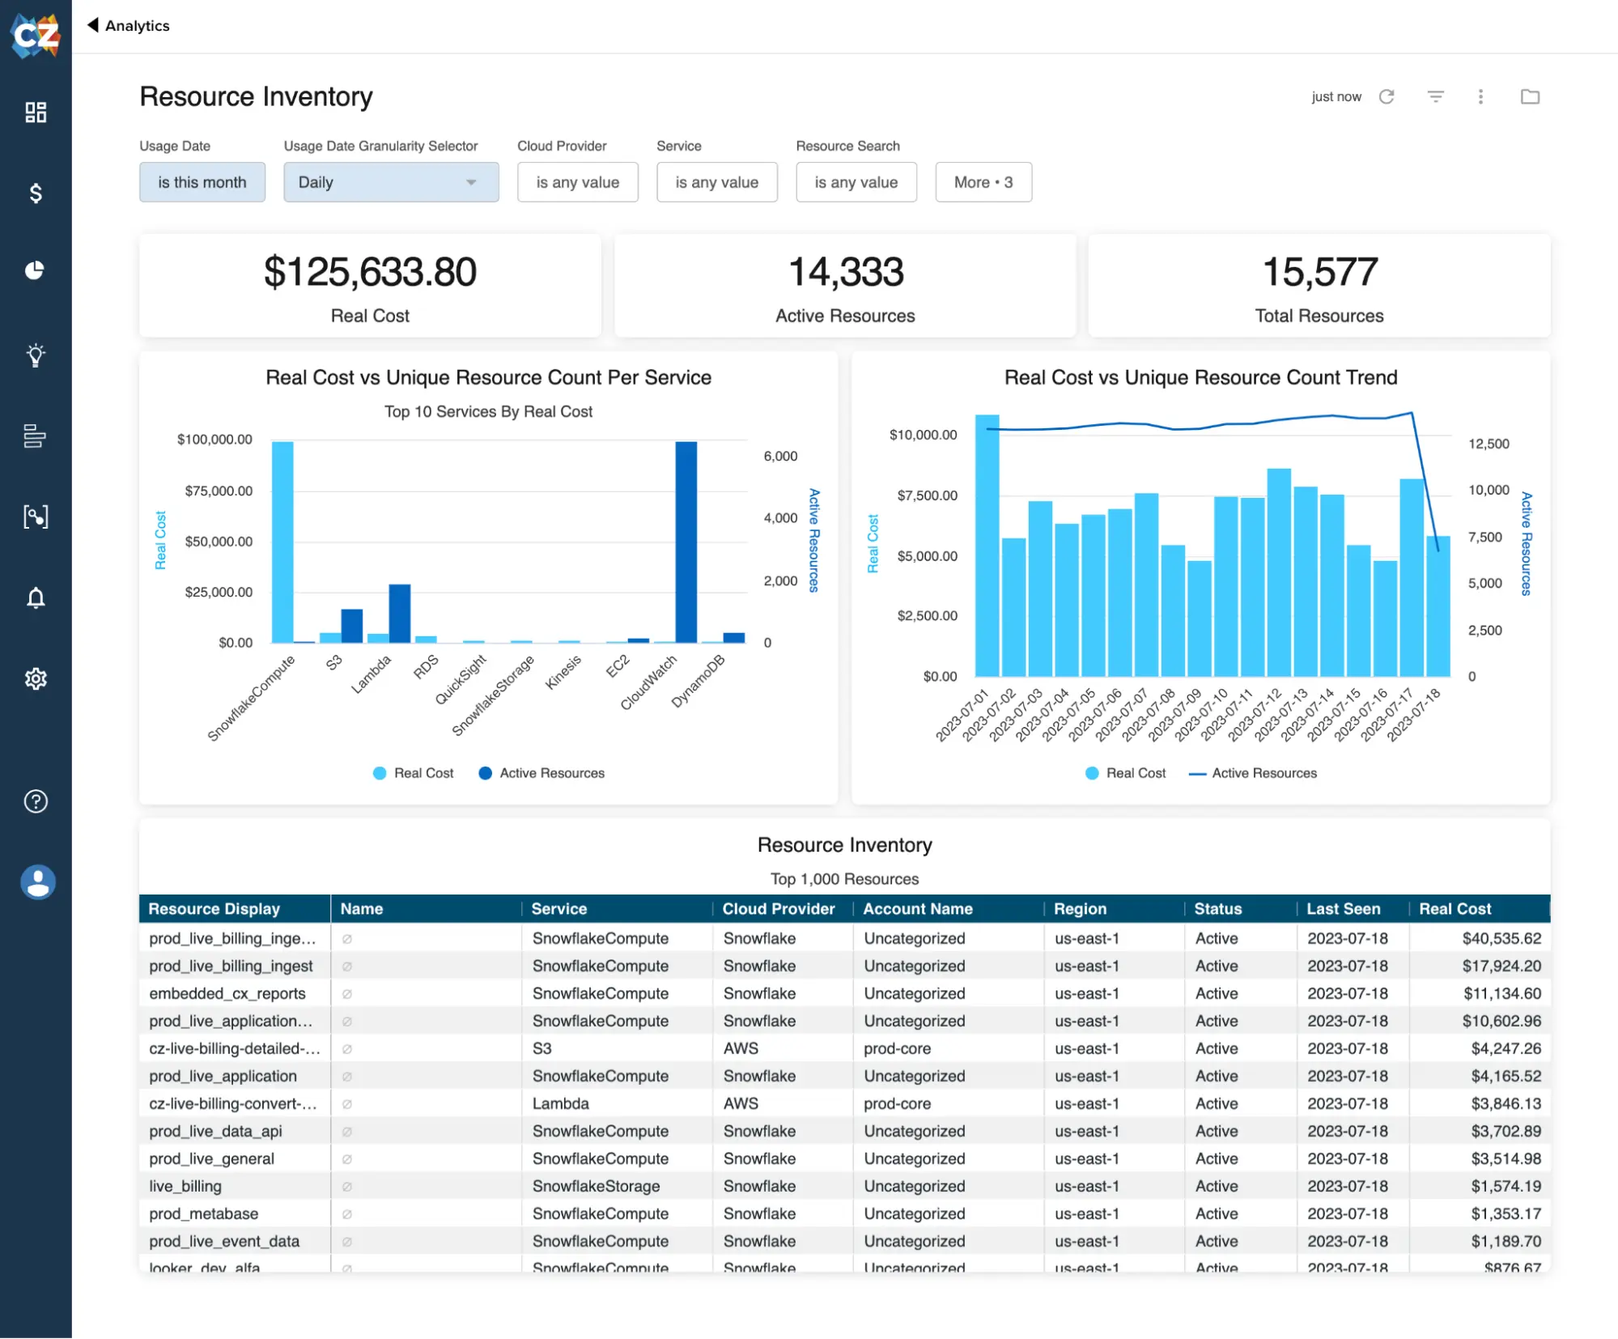Click prod-core account in the S3 row
The image size is (1618, 1339).
click(x=949, y=1049)
